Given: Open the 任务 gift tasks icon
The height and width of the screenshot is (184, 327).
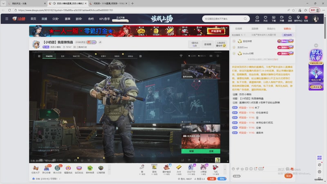Looking at the screenshot, I should tap(306, 18).
